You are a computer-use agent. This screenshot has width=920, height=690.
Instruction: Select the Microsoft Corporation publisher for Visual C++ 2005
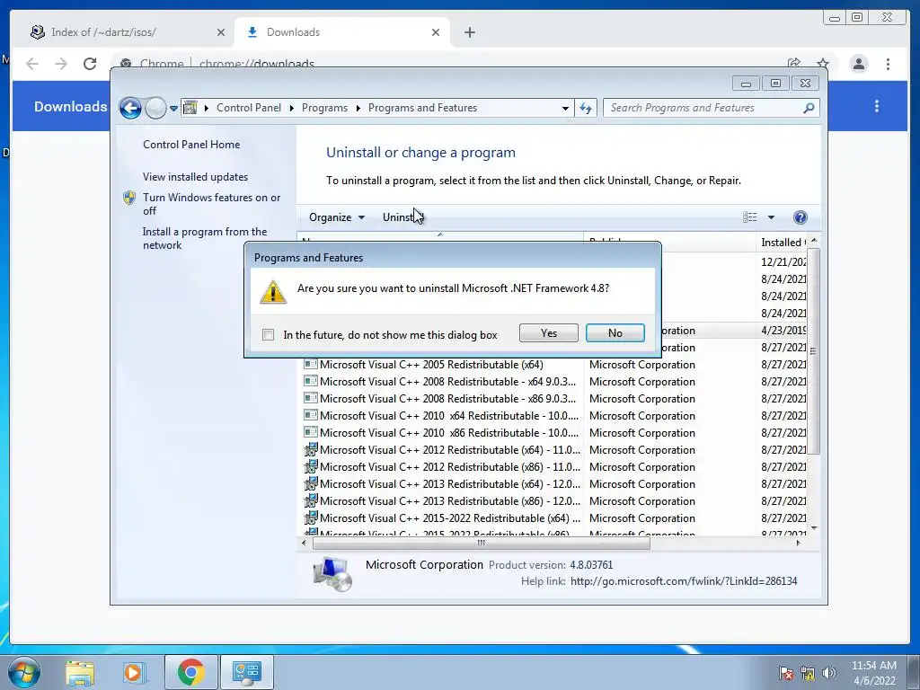[641, 365]
